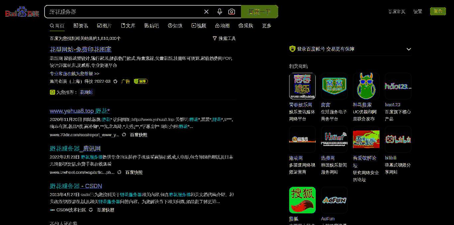Viewport: 454px width, 225px height.
Task: Open the 青春娱乐网 thumbnail
Action: (302, 86)
